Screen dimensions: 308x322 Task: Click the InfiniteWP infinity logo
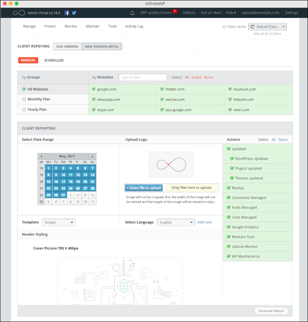tap(19, 13)
